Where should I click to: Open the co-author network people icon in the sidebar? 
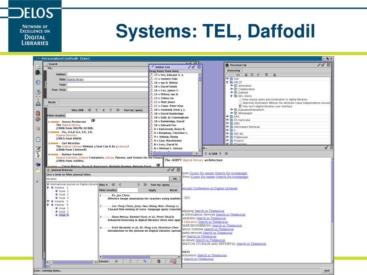(38, 103)
